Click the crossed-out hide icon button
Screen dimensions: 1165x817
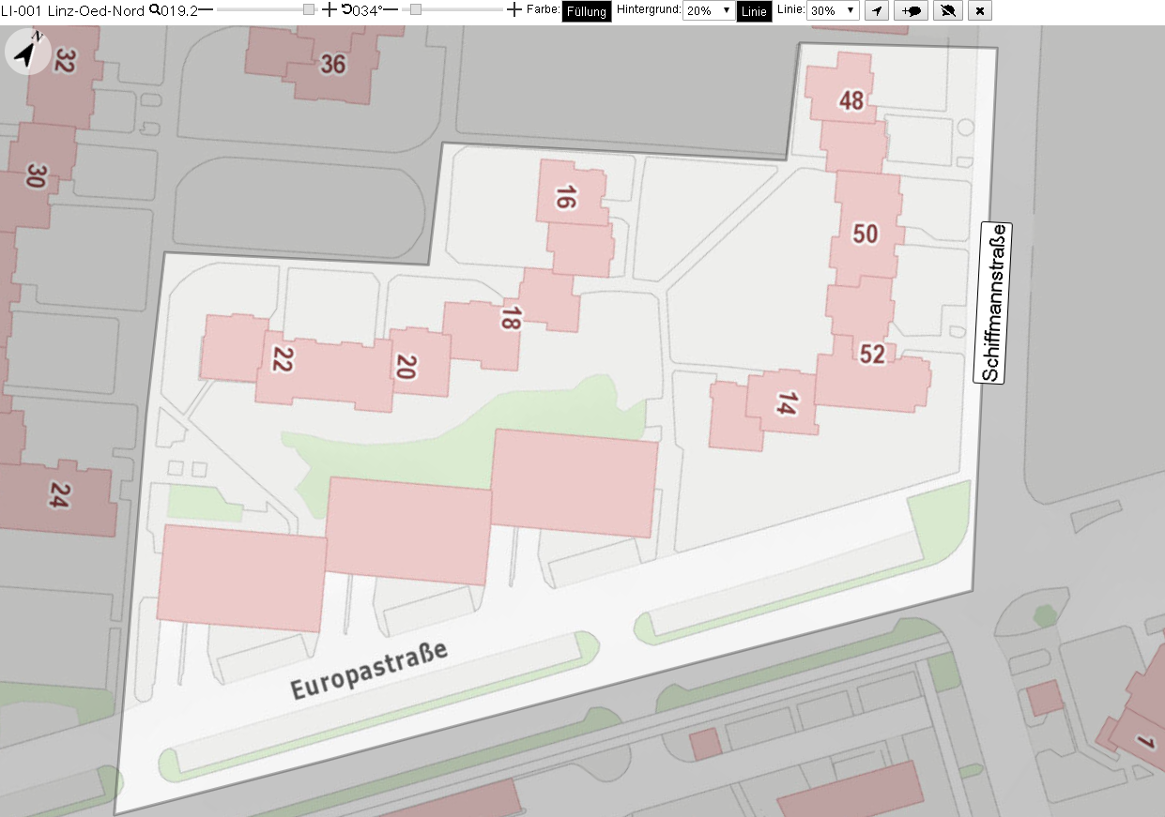click(x=949, y=10)
